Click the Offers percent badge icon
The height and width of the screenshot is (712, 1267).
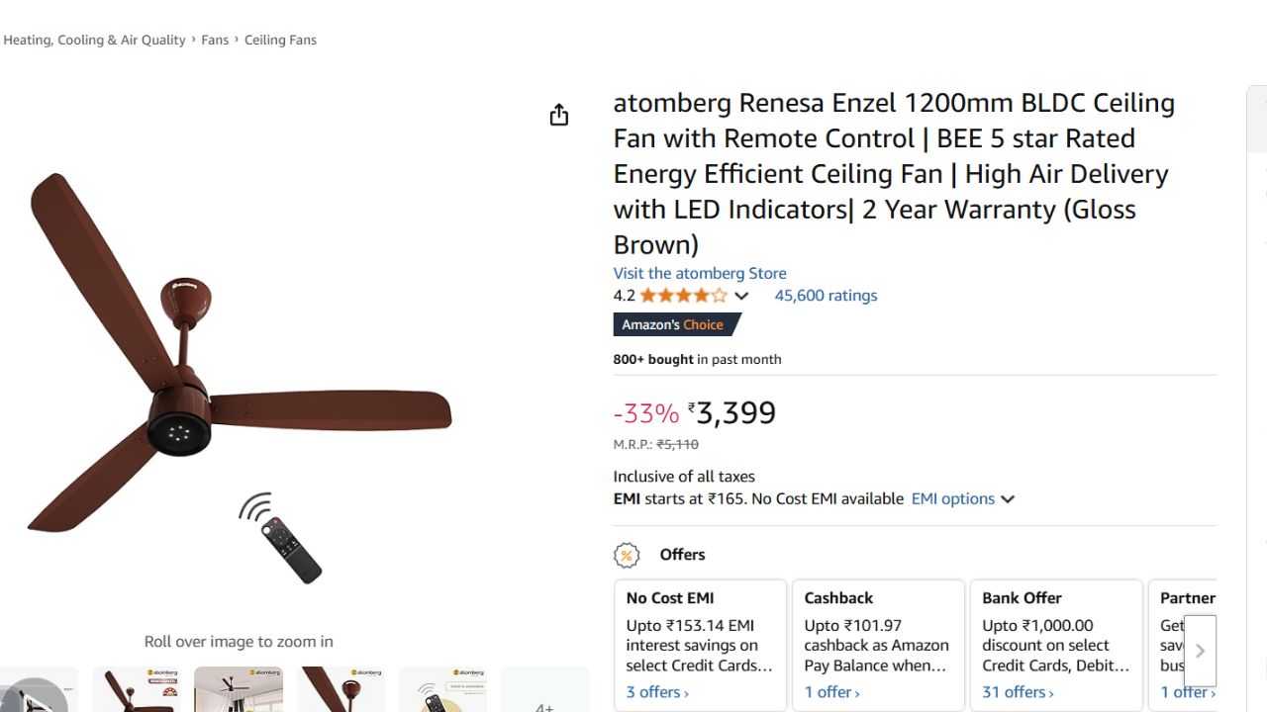(627, 555)
